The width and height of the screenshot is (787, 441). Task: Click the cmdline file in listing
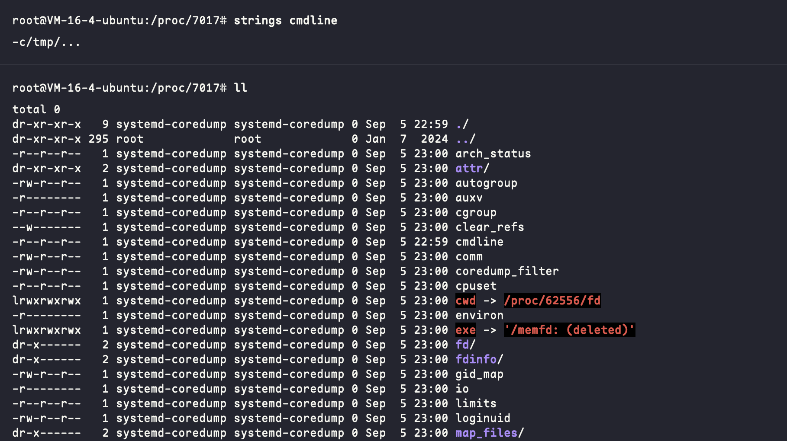pyautogui.click(x=479, y=242)
